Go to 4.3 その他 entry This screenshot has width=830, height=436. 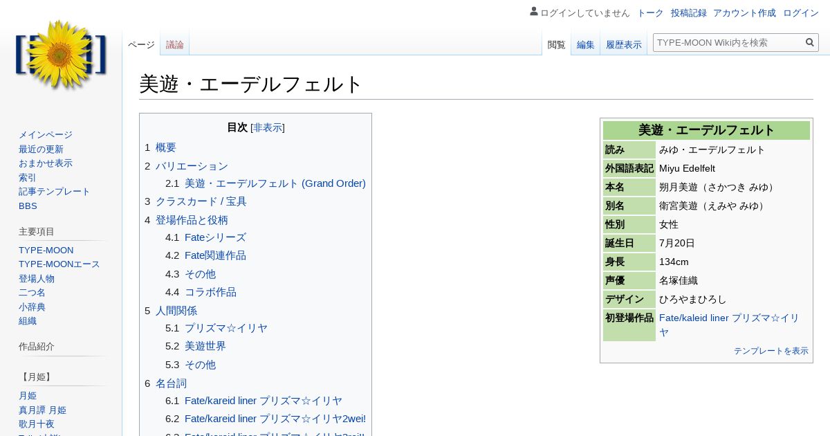coord(190,274)
